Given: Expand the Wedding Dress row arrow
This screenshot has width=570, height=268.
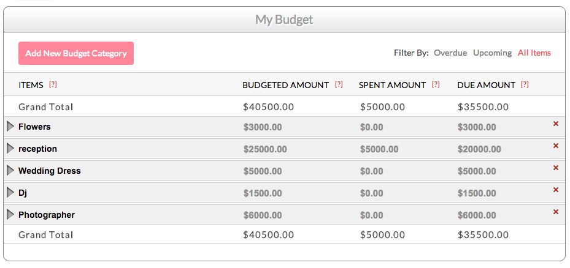Looking at the screenshot, I should pyautogui.click(x=10, y=171).
